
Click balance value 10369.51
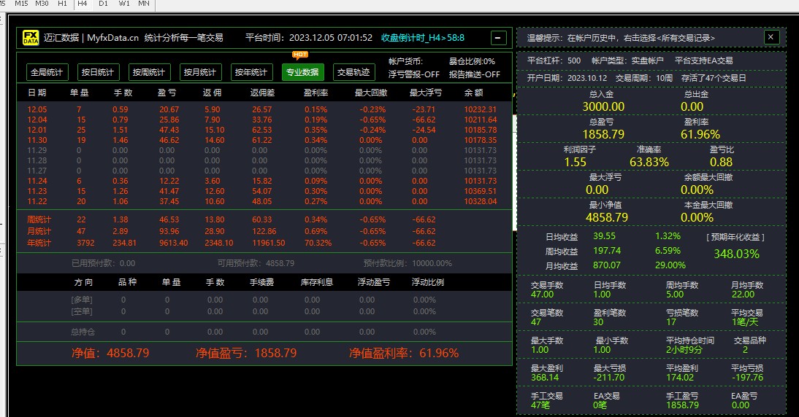click(480, 191)
